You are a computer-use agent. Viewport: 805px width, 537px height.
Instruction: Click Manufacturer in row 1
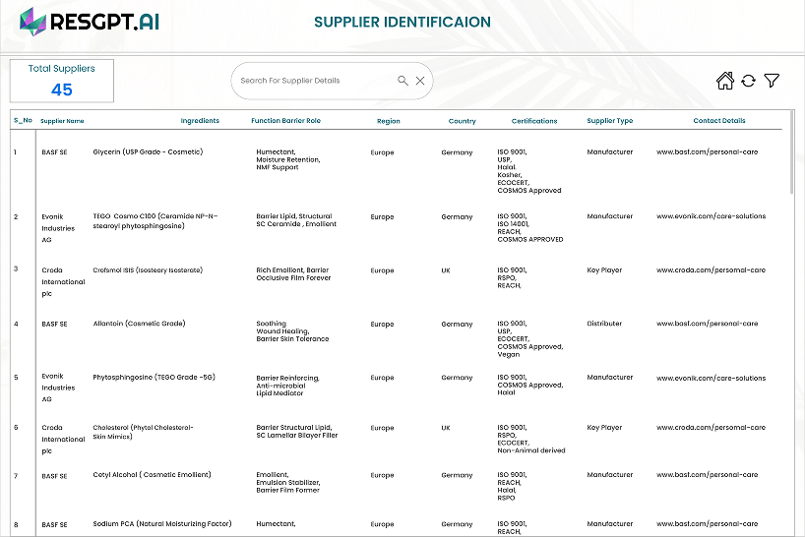pos(610,151)
